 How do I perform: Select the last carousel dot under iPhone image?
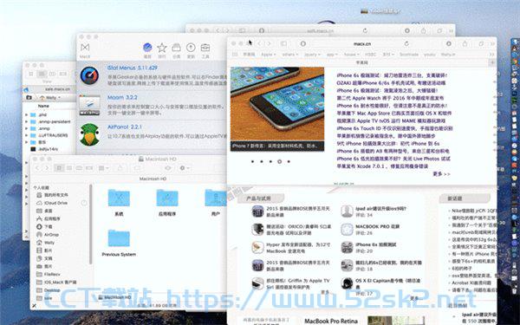(289, 161)
